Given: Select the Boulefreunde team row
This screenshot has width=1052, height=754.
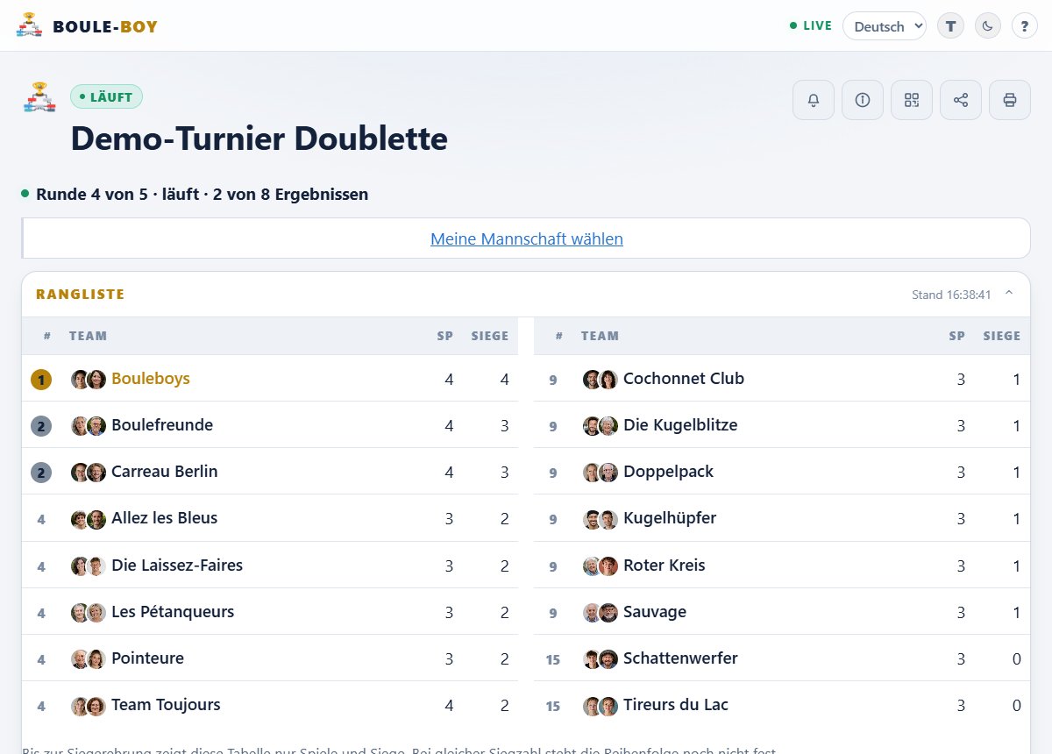Looking at the screenshot, I should click(x=270, y=425).
